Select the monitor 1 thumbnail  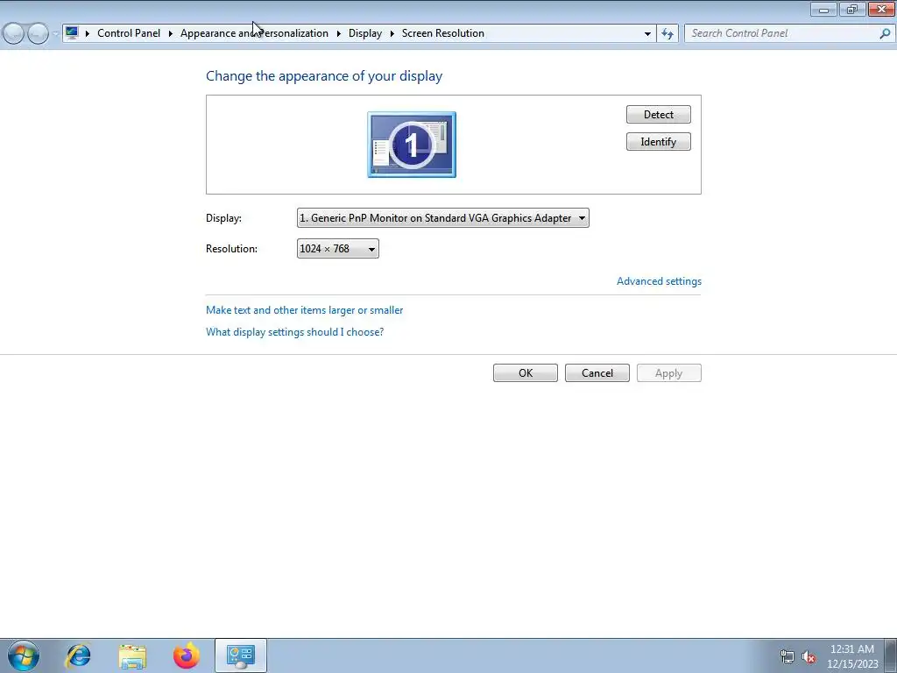412,145
